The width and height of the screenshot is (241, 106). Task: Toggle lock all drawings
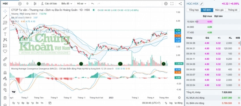coord(5,84)
